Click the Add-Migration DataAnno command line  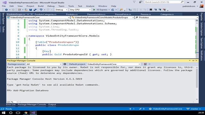click(28, 90)
